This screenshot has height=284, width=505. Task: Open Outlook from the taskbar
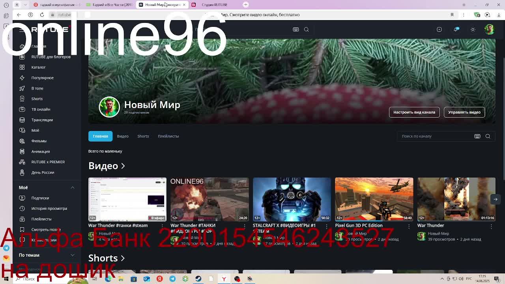pos(146,279)
